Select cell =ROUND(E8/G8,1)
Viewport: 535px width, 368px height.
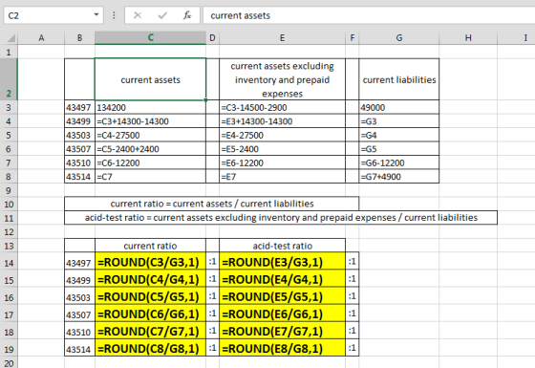[282, 349]
